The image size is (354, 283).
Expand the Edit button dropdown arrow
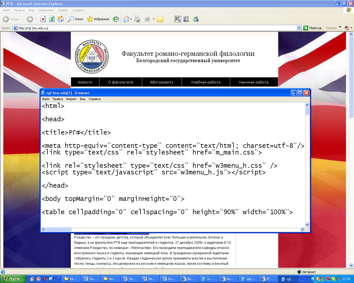(x=153, y=19)
